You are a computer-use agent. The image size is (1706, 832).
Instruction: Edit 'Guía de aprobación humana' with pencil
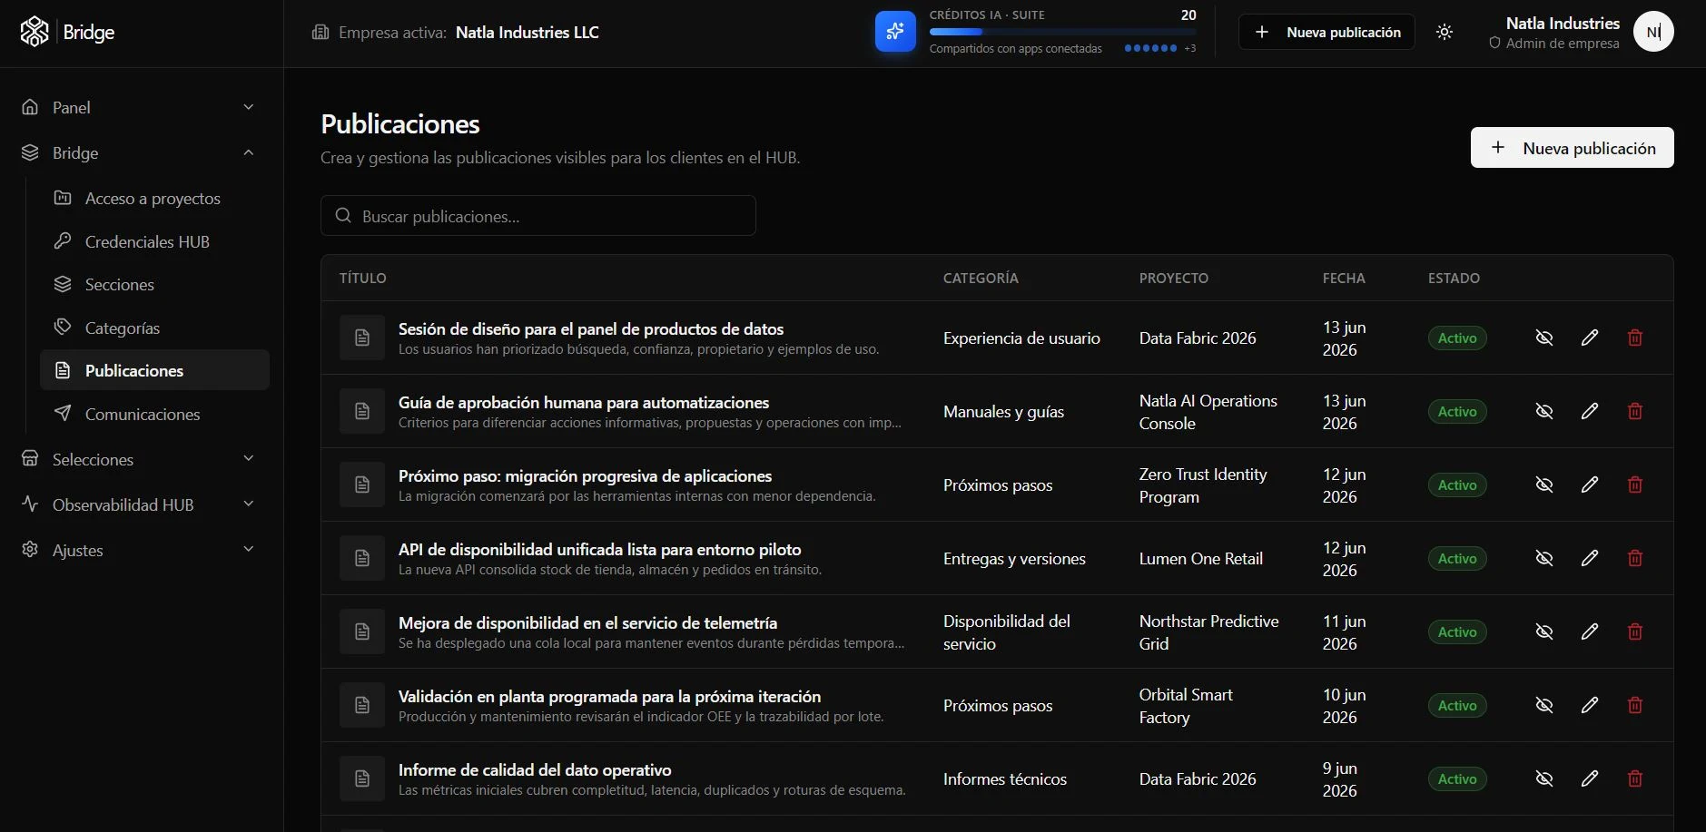pos(1590,411)
